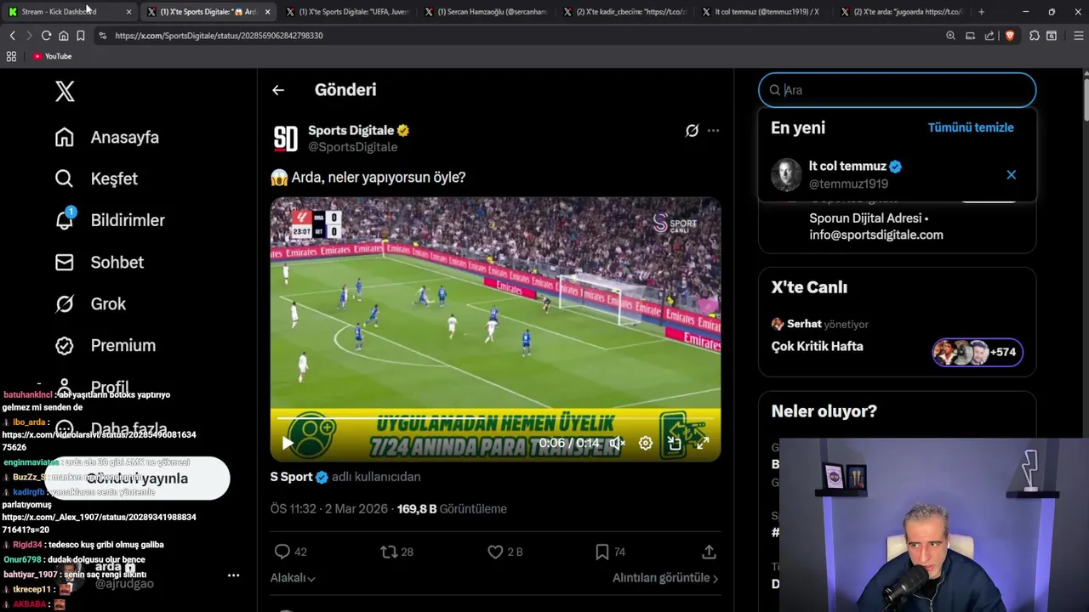Open the Sports Digitale display name link
The width and height of the screenshot is (1089, 612).
point(351,130)
